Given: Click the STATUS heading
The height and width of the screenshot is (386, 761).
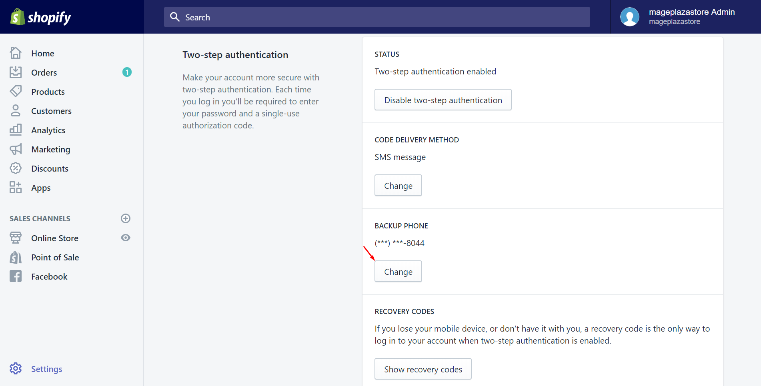Looking at the screenshot, I should 387,54.
